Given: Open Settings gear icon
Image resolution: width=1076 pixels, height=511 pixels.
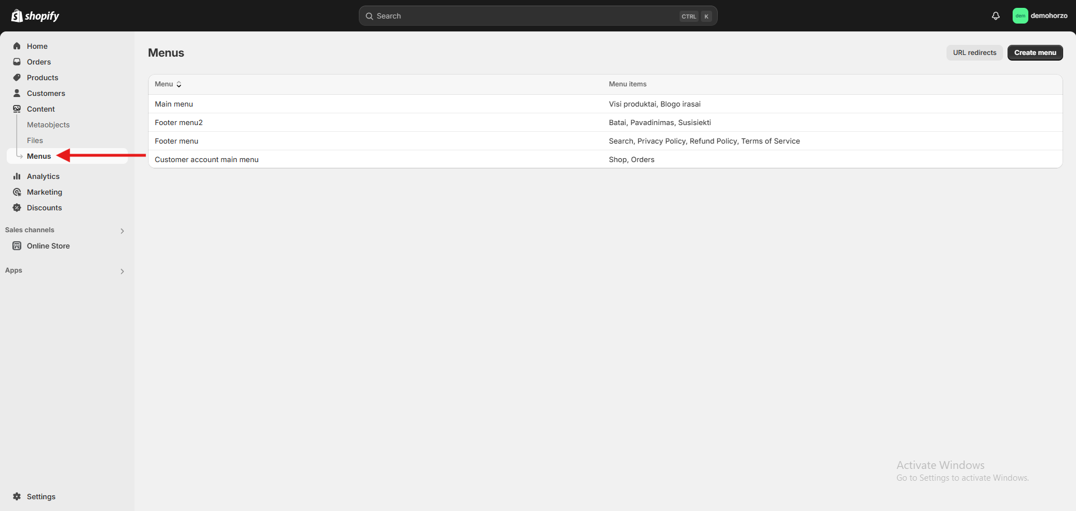Looking at the screenshot, I should pos(17,496).
